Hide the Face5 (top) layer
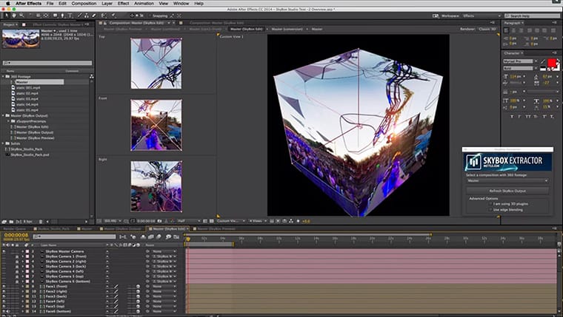Screen dimensions: 563x317 [4, 307]
